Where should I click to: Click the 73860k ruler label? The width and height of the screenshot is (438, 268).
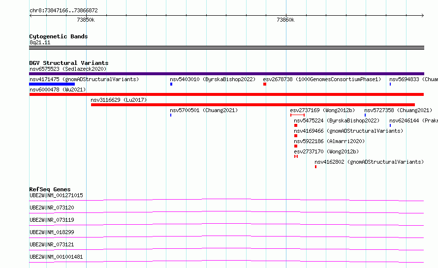285,20
